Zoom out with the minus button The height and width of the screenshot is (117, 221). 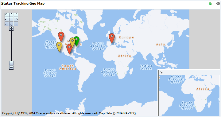coord(11,68)
